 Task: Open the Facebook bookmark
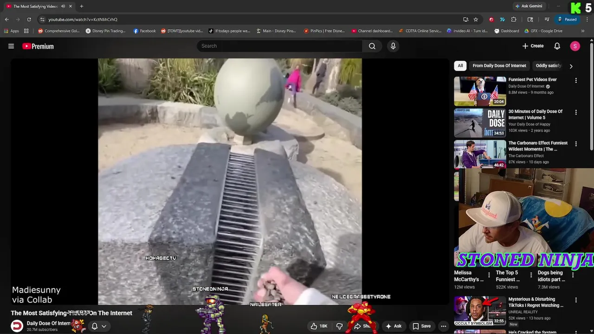click(144, 31)
